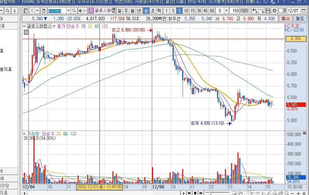Click the save floppy disk icon
Viewport: 309px width, 195px height.
tap(268, 11)
